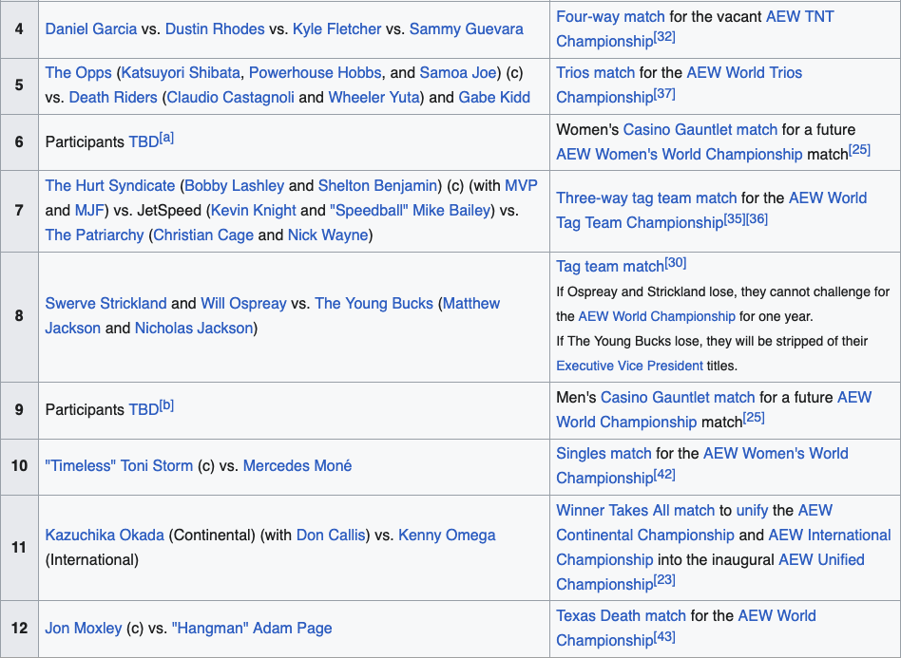
Task: Follow citation 25 in Women's Casino Gauntlet row
Action: coord(859,150)
